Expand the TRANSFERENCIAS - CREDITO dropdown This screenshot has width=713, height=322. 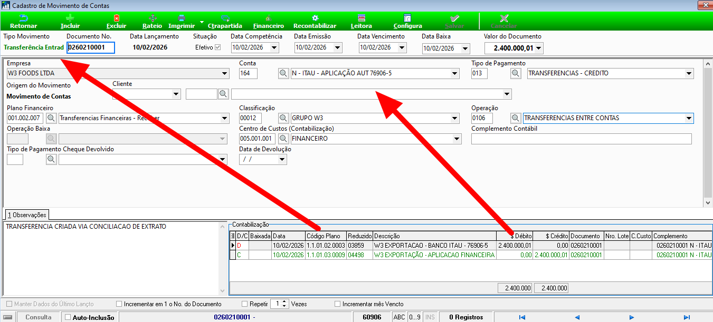689,74
